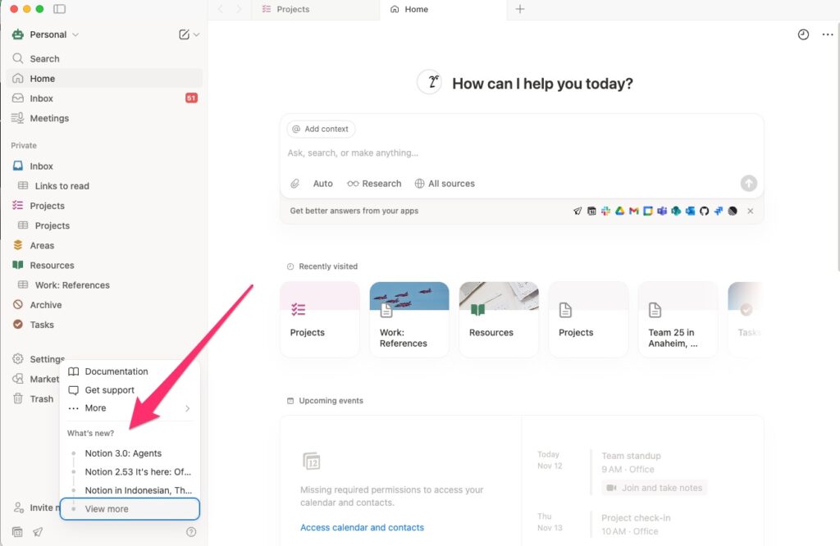Open the three-dot page options menu

pos(827,34)
